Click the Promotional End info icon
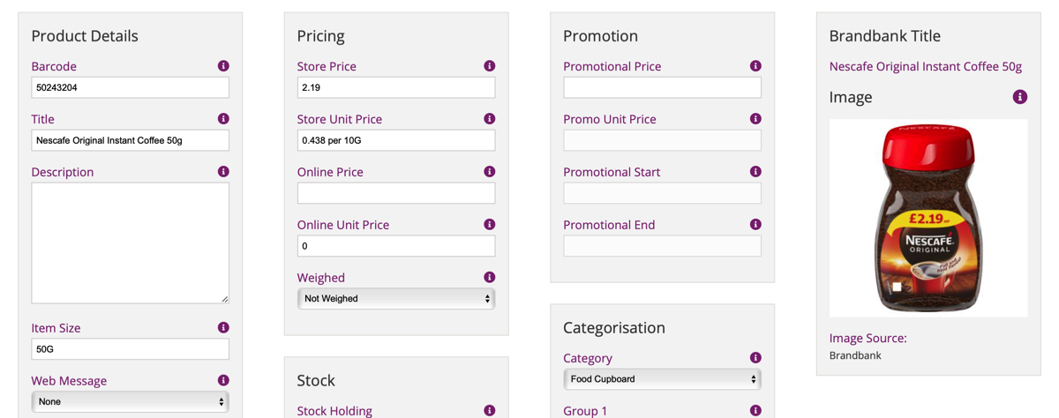Viewport: 1059px width, 418px height. [x=755, y=225]
